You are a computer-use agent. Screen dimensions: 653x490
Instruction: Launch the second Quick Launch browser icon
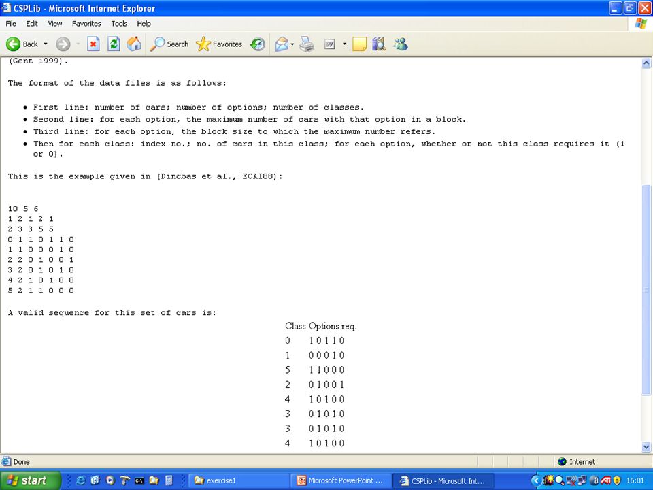pos(95,480)
